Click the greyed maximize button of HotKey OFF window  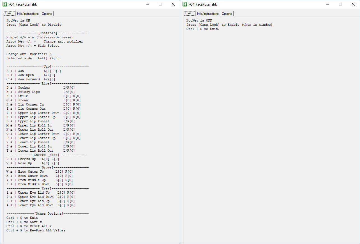point(340,4)
